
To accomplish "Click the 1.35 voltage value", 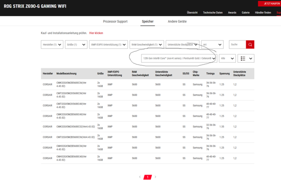I will [221, 127].
